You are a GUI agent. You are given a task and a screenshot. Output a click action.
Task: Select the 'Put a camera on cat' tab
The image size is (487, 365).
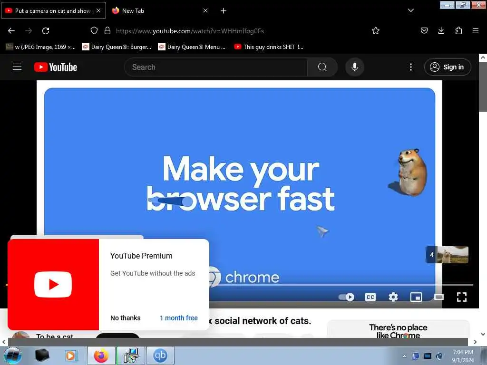(53, 10)
